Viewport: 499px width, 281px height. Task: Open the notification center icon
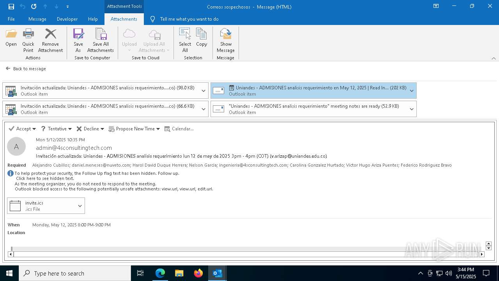(x=486, y=273)
